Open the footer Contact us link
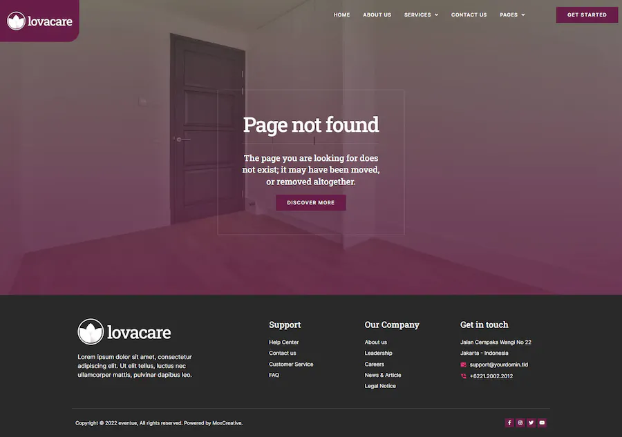Screen dimensions: 622x437 [x=283, y=353]
